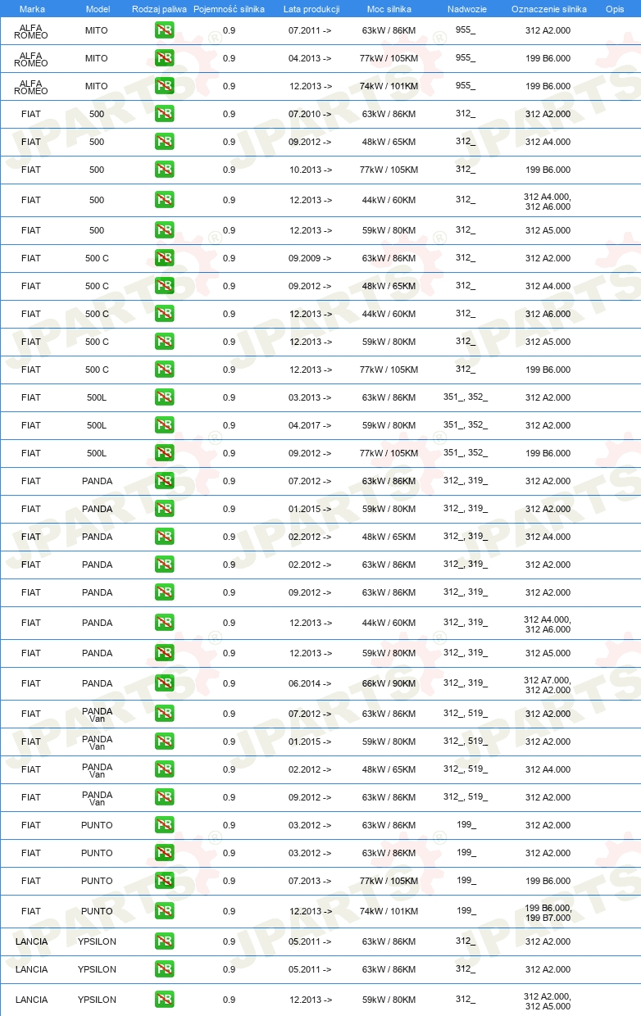Click '500L' model cell in 03.2013 row
This screenshot has width=641, height=1016.
(x=97, y=397)
